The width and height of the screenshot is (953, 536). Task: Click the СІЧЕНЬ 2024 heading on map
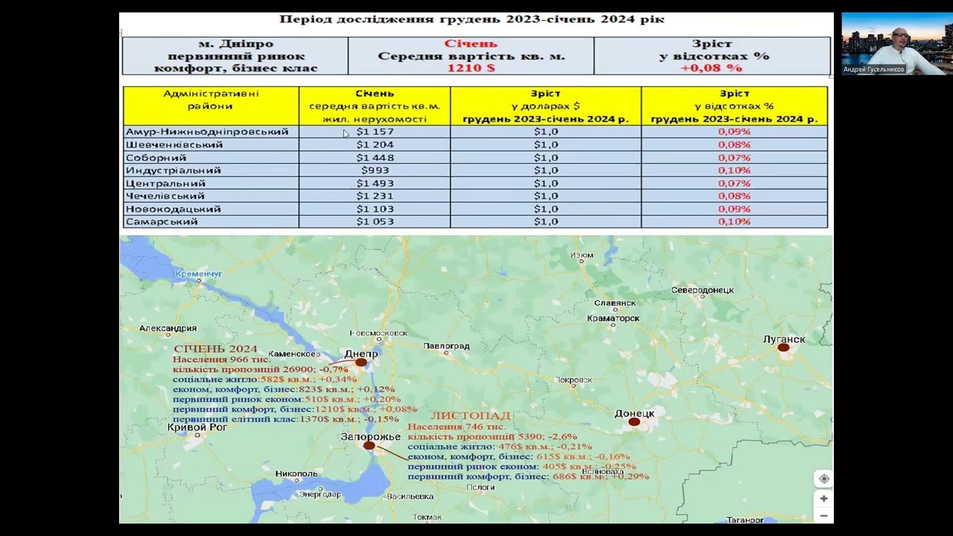pyautogui.click(x=215, y=348)
